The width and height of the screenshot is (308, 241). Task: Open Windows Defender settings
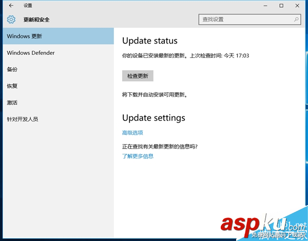click(x=59, y=53)
